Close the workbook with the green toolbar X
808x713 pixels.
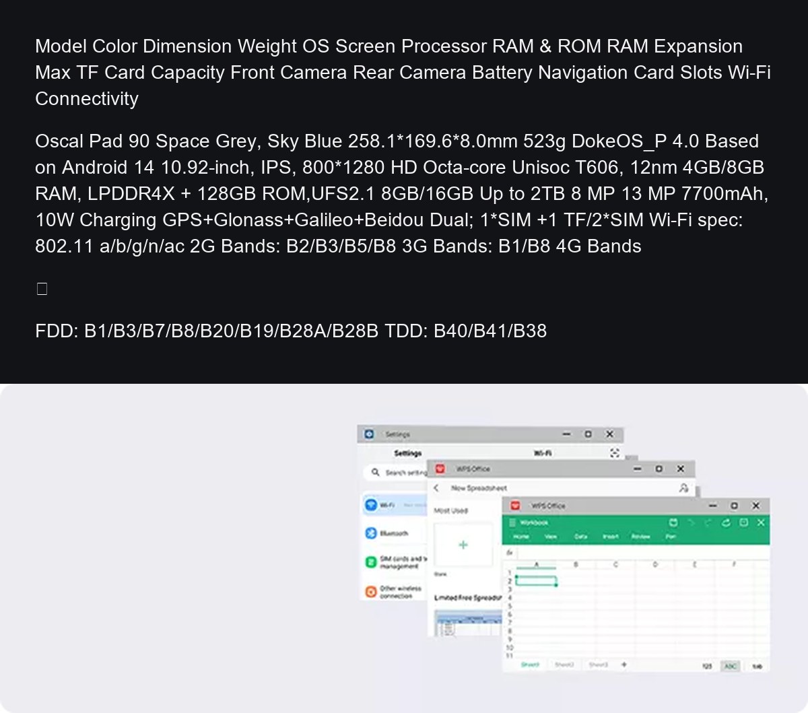[761, 522]
